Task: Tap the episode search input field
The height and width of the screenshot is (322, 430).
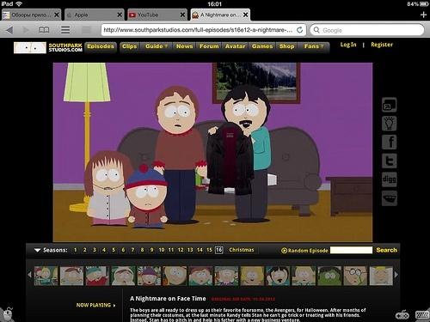Action: tap(351, 250)
